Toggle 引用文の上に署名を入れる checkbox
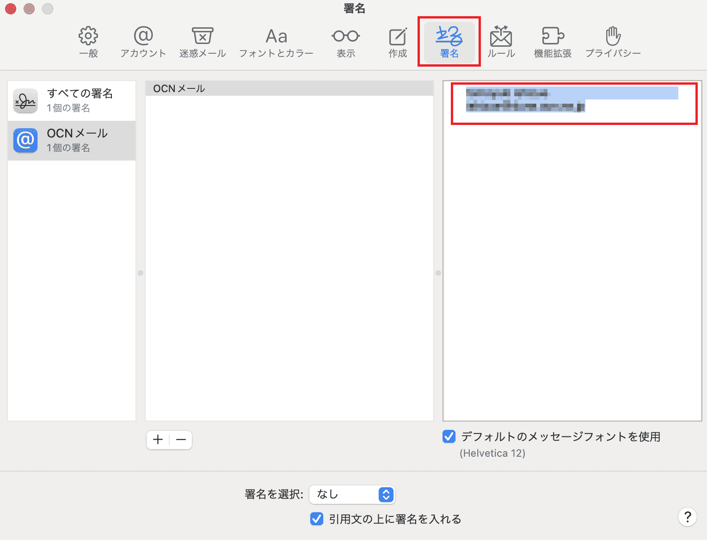This screenshot has height=540, width=707. 317,519
